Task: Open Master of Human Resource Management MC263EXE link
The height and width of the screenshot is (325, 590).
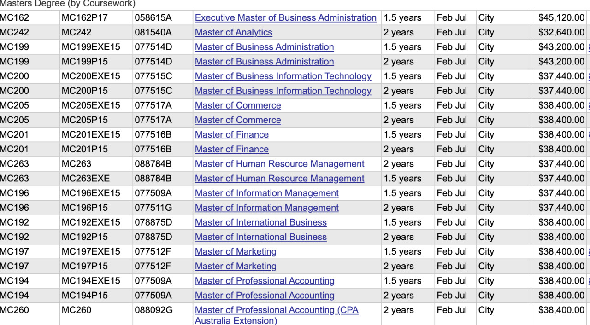Action: (x=280, y=179)
